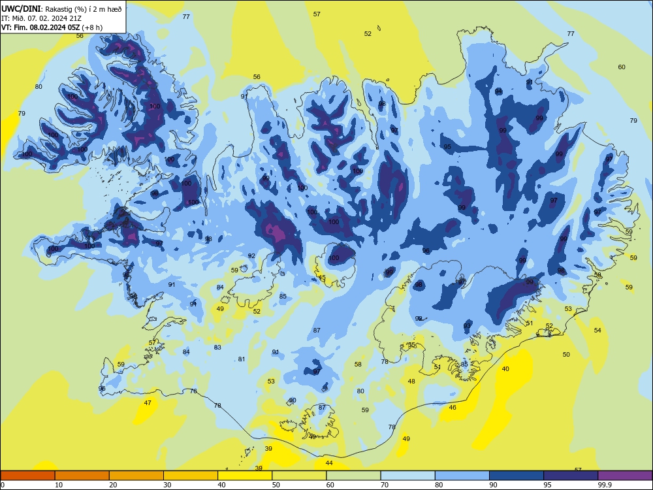
Task: Click the map humidity value '55'
Action: coord(411,345)
